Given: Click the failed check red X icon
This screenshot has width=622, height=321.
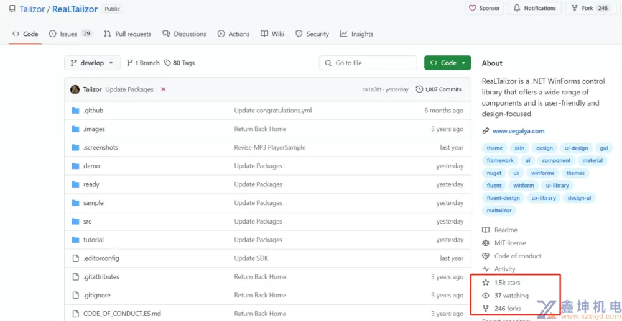Looking at the screenshot, I should (x=163, y=89).
